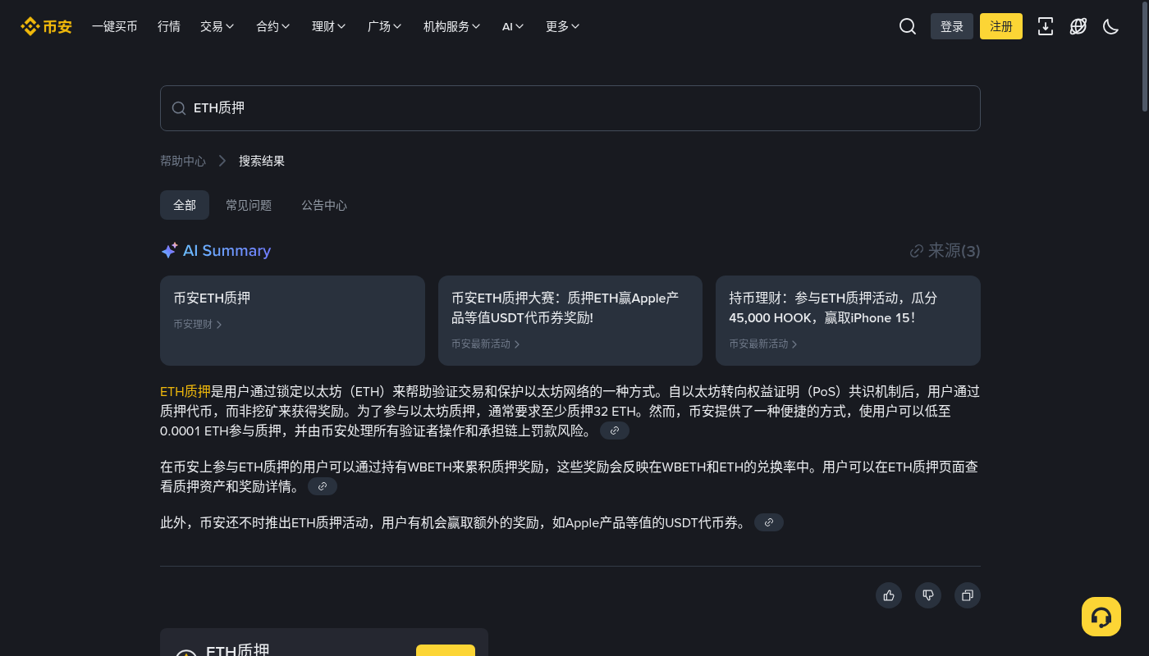Switch to the 公告中心 tab
The image size is (1149, 656).
324,205
